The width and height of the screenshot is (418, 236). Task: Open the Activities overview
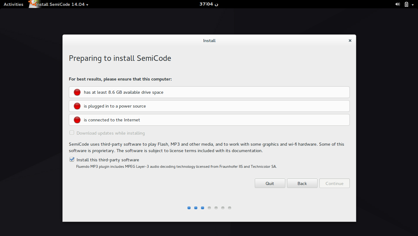coord(13,4)
